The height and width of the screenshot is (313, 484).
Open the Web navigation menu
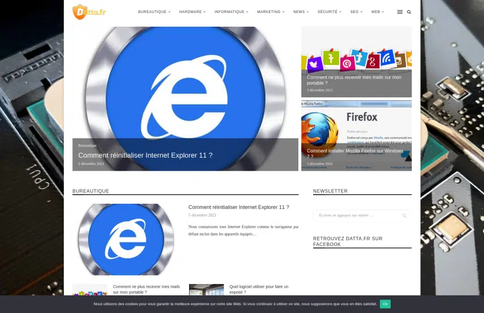tap(377, 12)
